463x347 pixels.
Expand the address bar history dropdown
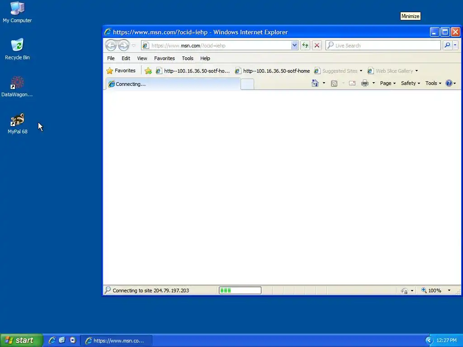point(294,46)
